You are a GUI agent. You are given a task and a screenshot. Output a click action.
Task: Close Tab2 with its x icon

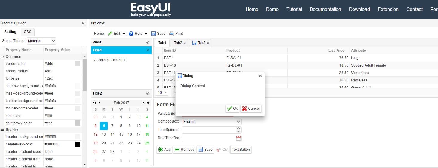pos(185,43)
